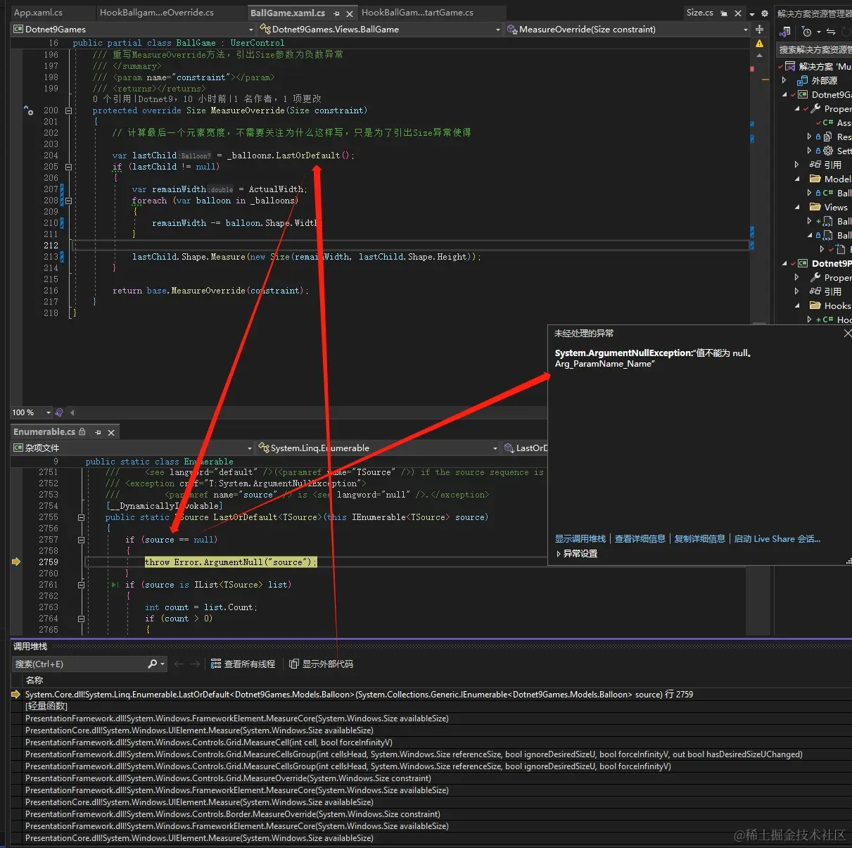852x848 pixels.
Task: Collapse the Dotnet9Games project node
Action: click(x=784, y=94)
